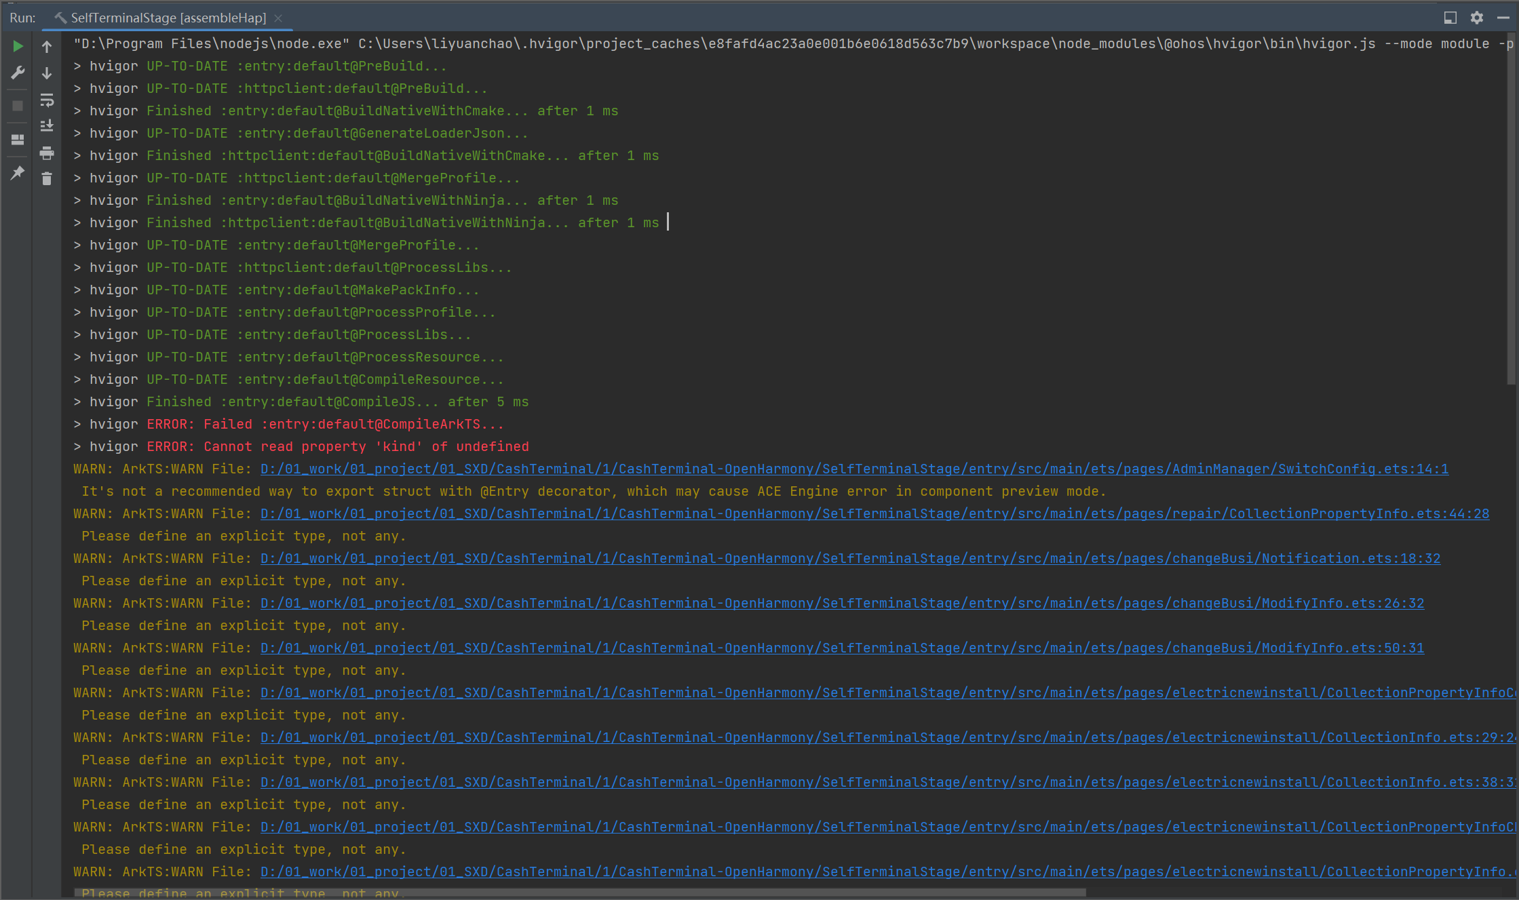The height and width of the screenshot is (900, 1519).
Task: Open the ModifyInfo.ets:50:31 file link
Action: pyautogui.click(x=842, y=648)
